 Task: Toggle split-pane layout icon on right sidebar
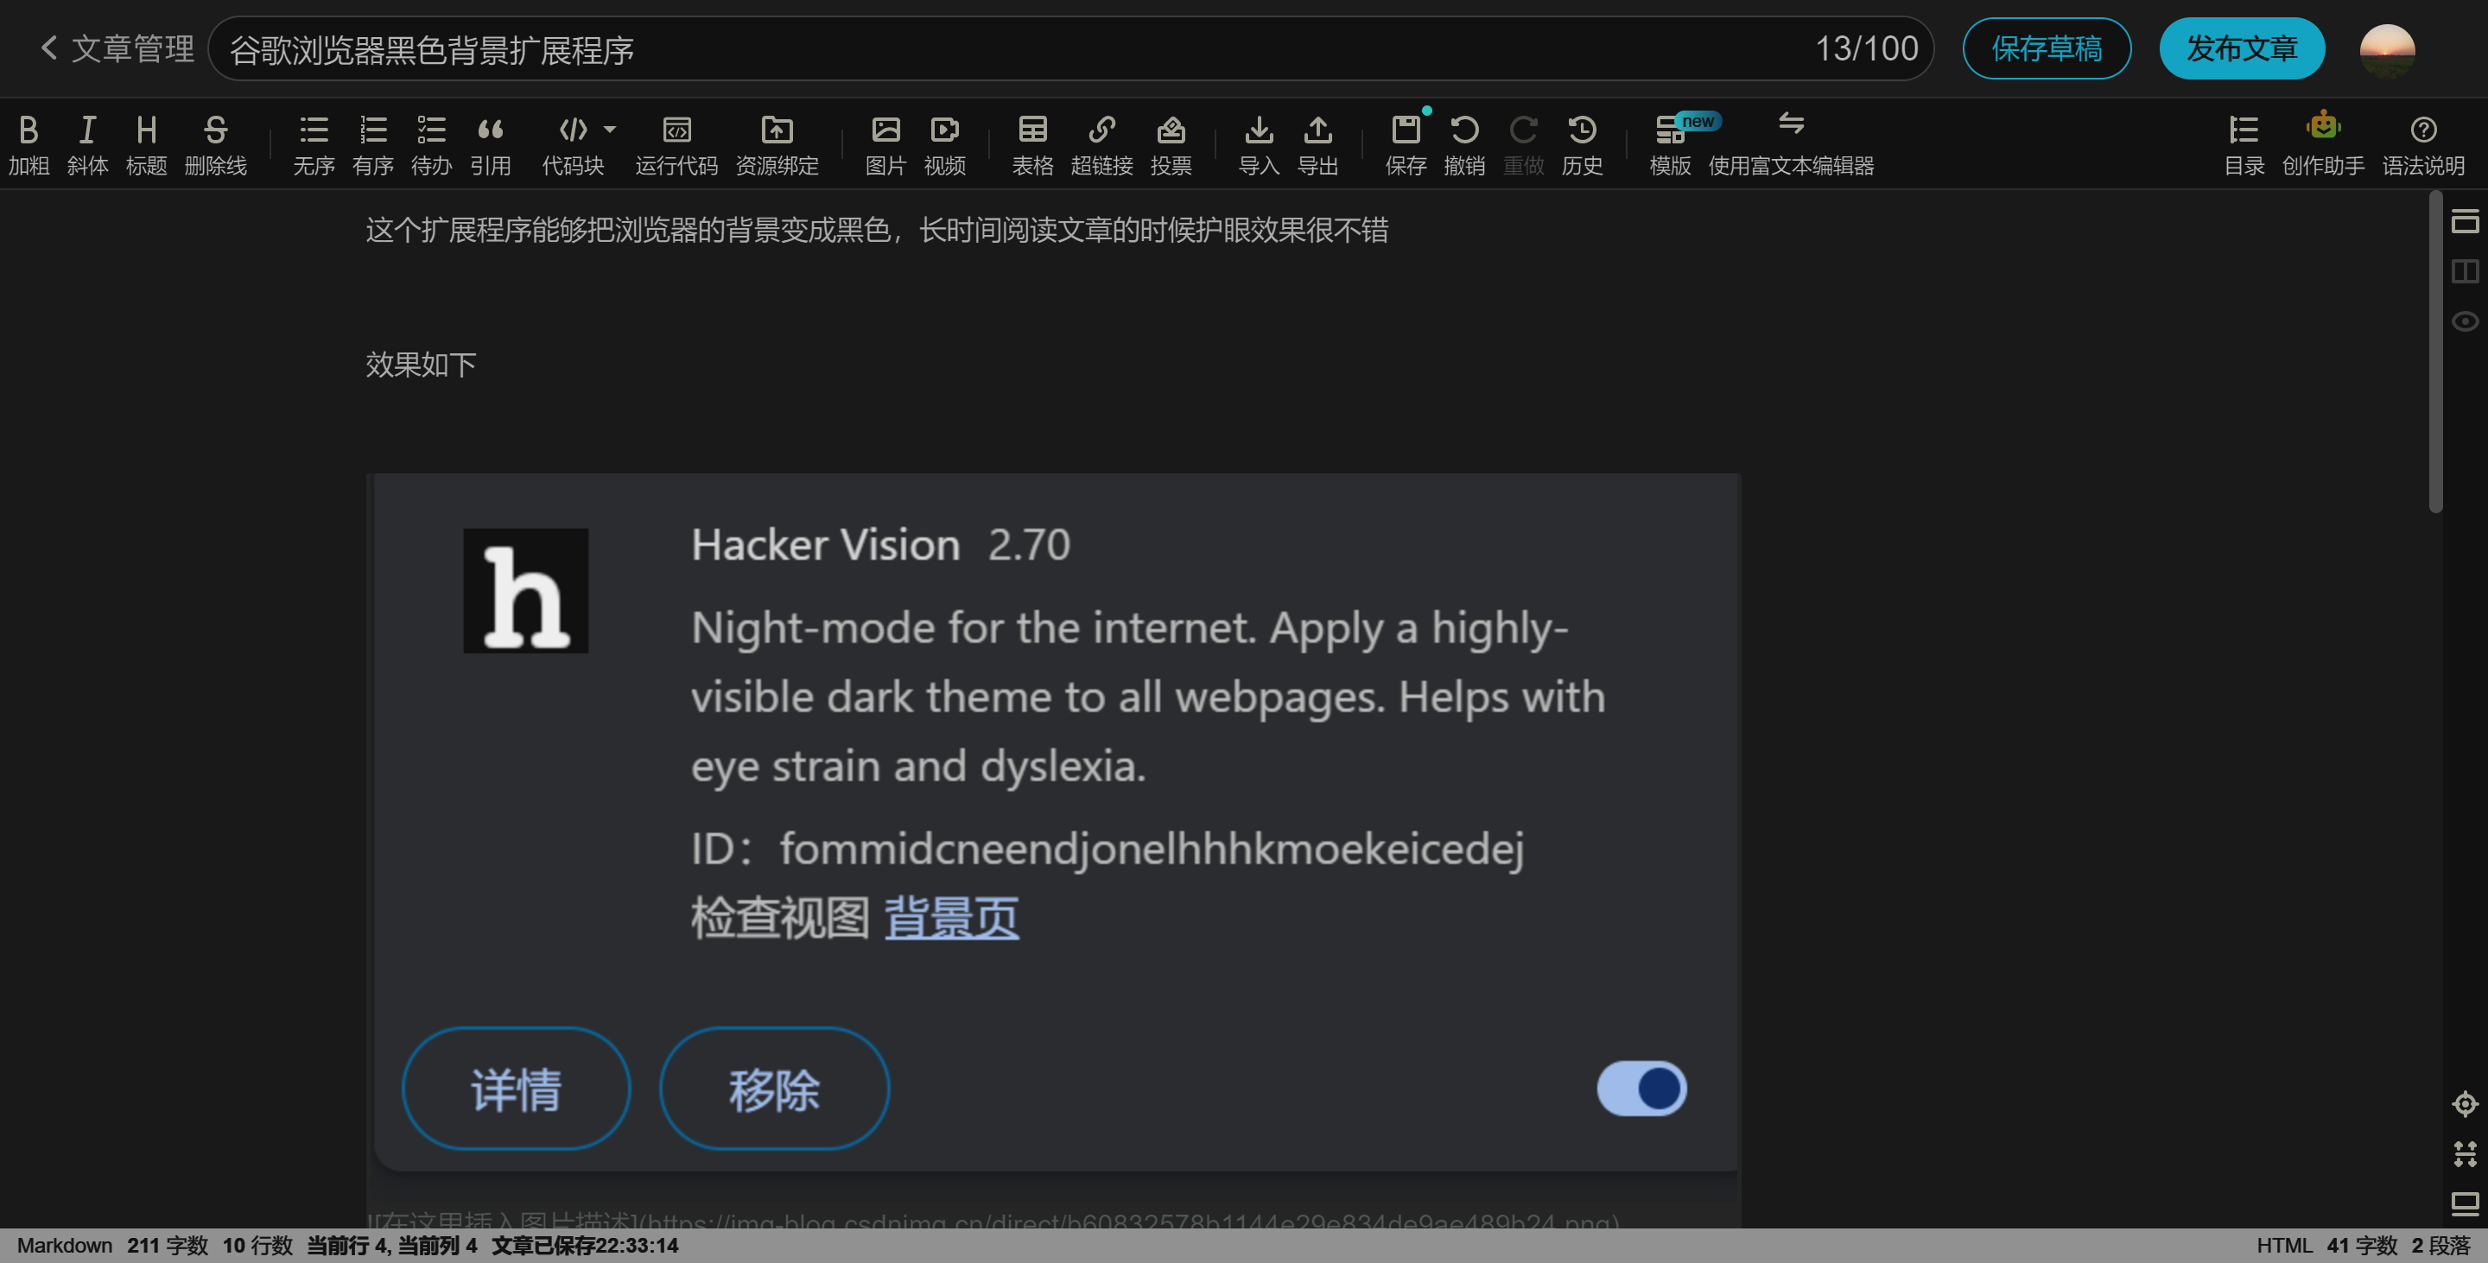(x=2464, y=271)
